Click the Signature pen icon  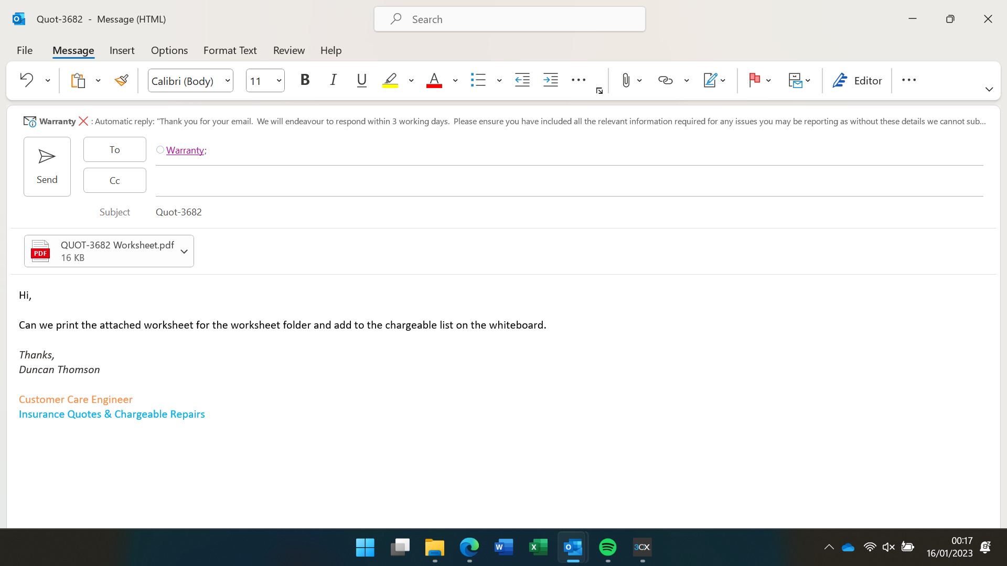[710, 80]
